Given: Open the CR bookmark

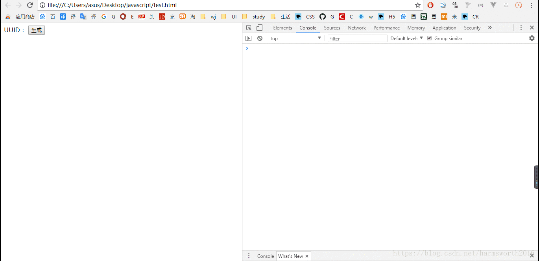Looking at the screenshot, I should tap(470, 17).
